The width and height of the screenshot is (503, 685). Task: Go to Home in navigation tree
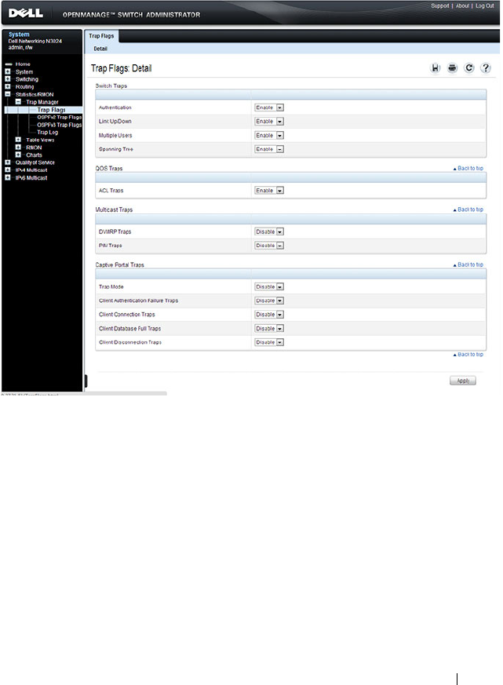[x=23, y=64]
